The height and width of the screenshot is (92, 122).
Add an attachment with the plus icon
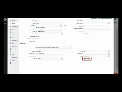[x=38, y=36]
